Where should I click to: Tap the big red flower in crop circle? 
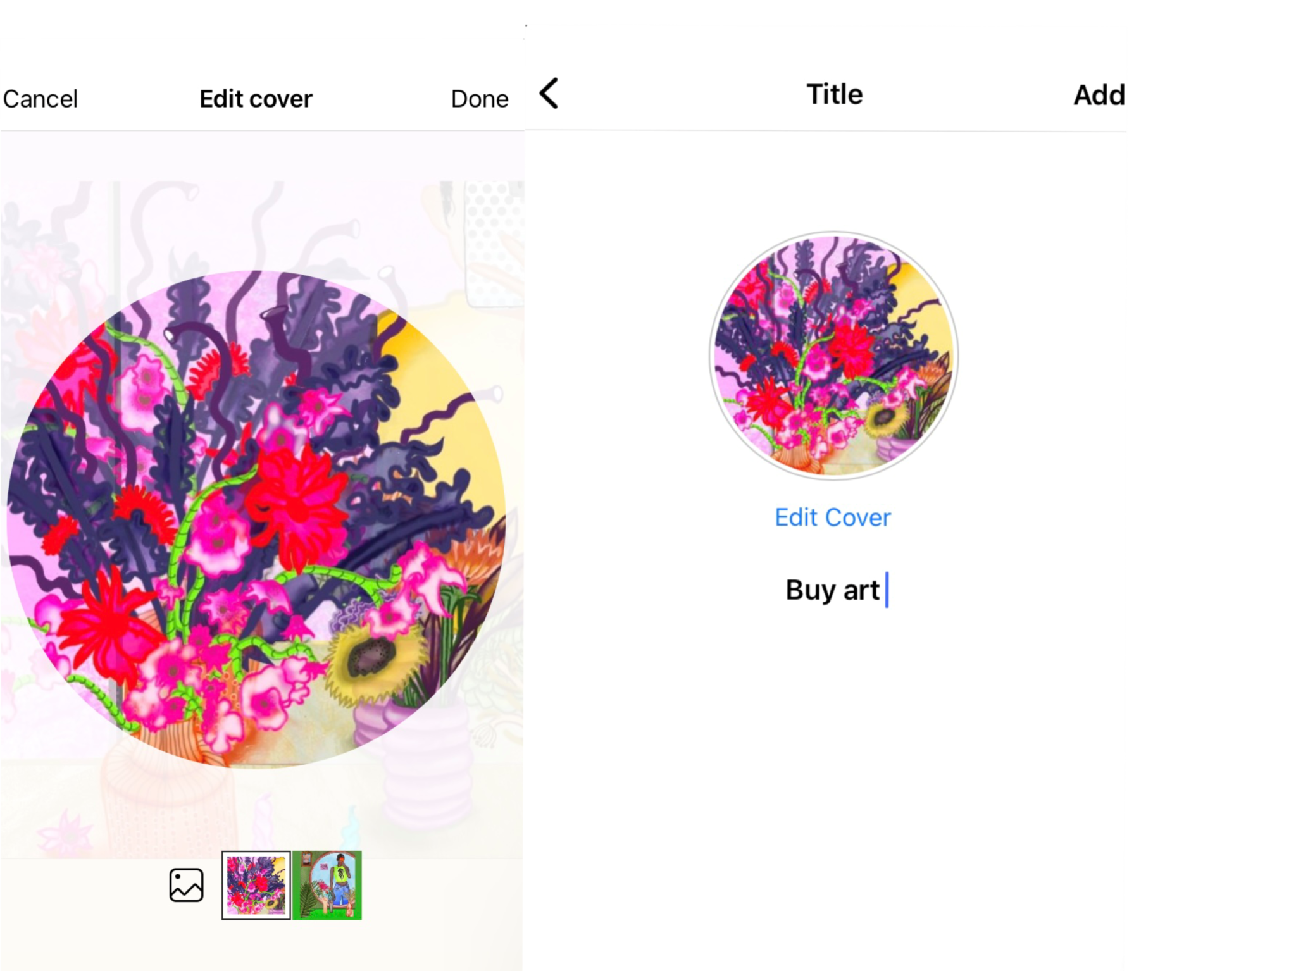[x=296, y=506]
